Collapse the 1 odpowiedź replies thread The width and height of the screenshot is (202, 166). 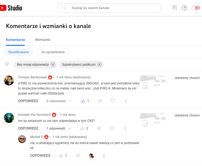(59, 128)
